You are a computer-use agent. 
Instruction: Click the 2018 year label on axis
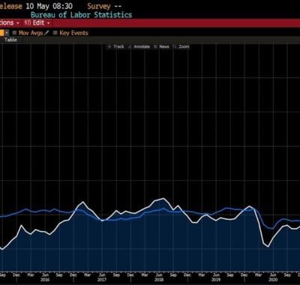coord(159,280)
